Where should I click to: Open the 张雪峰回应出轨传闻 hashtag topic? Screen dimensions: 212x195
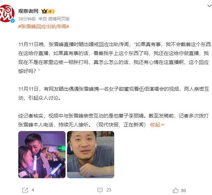pyautogui.click(x=44, y=26)
